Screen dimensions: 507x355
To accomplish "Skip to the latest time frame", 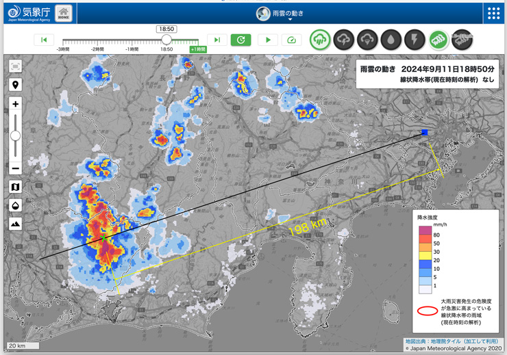I will [217, 40].
